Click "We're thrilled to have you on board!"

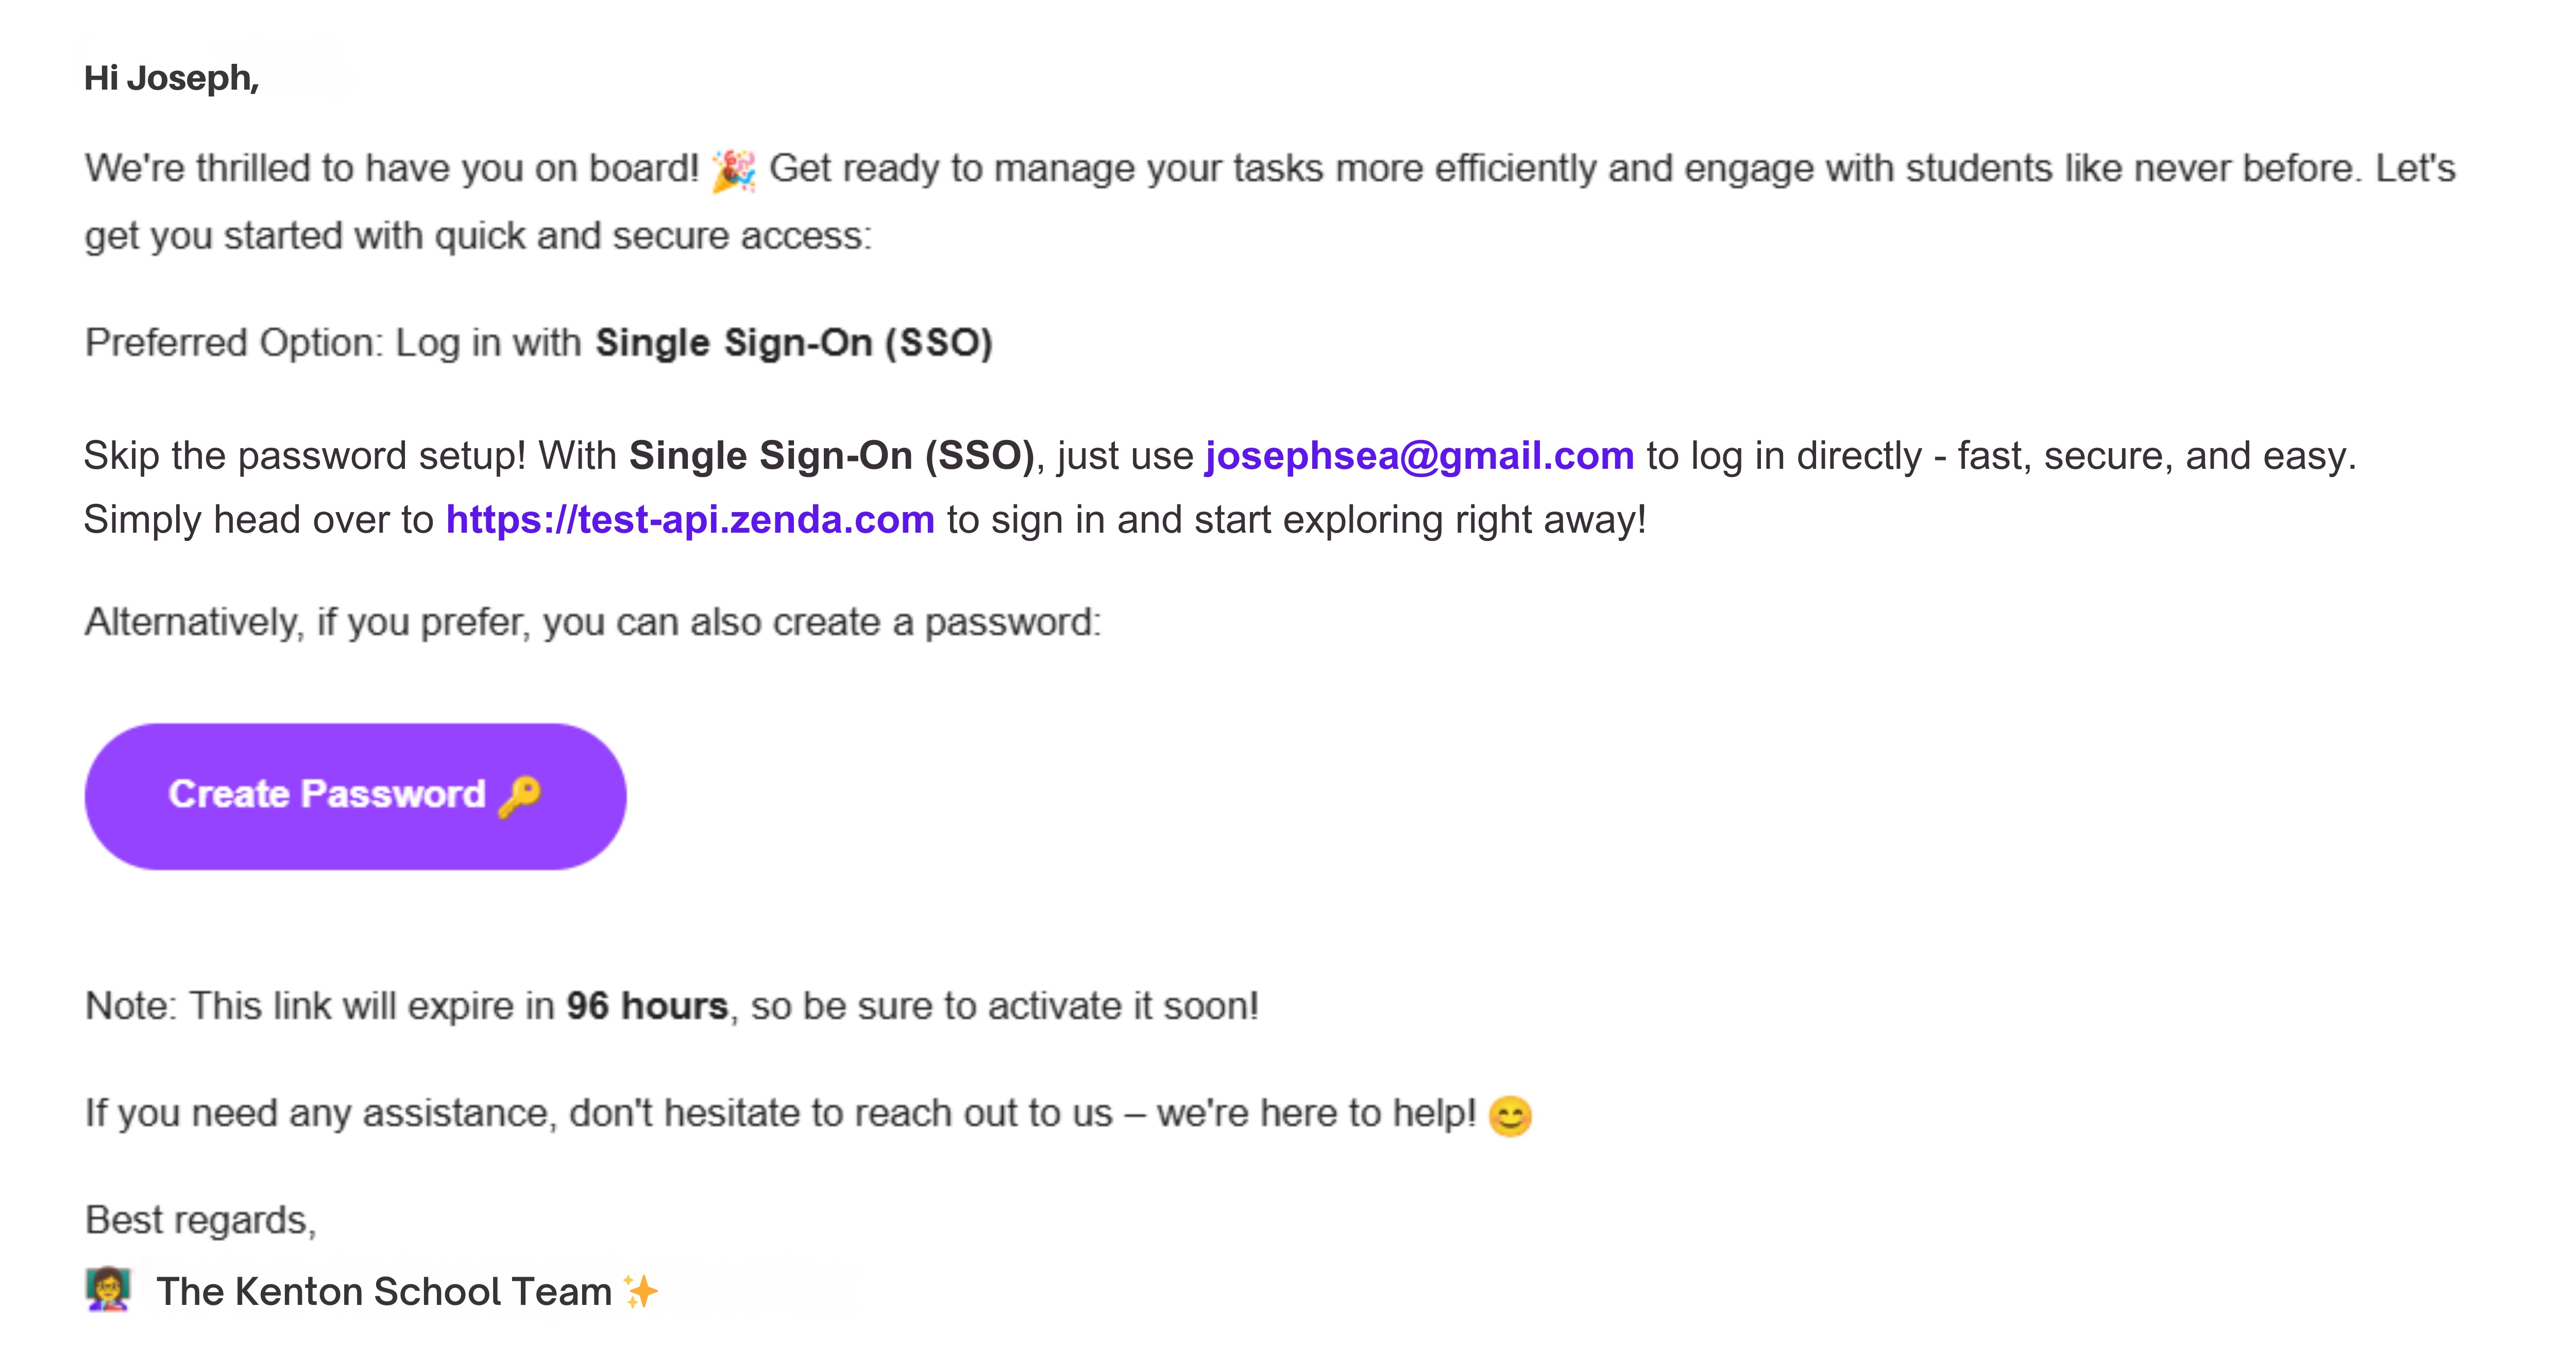click(391, 169)
